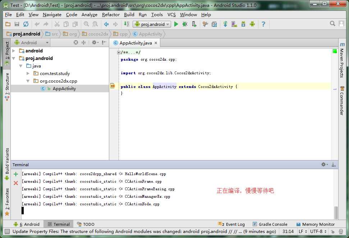Collapse the java folder node

21,66
